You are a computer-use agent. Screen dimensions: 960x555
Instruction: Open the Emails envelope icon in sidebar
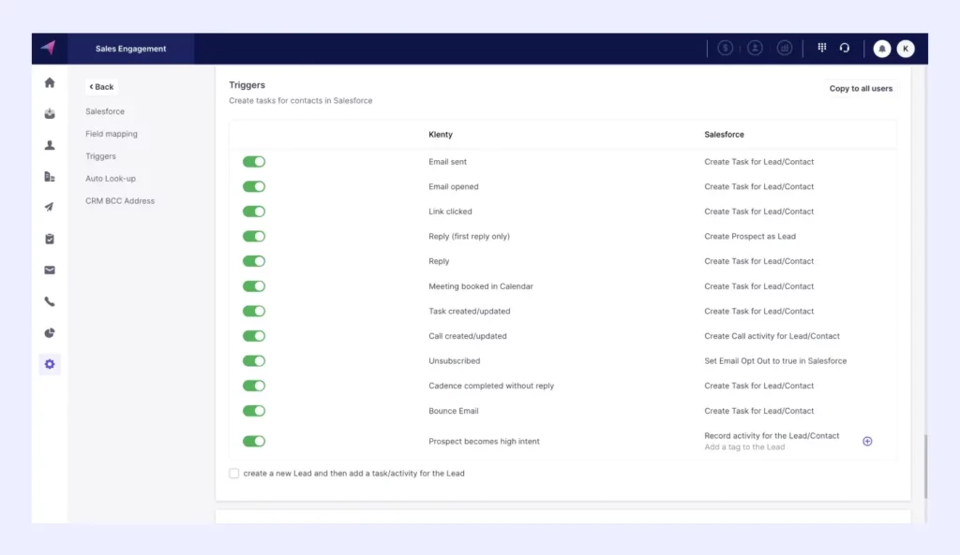[50, 270]
